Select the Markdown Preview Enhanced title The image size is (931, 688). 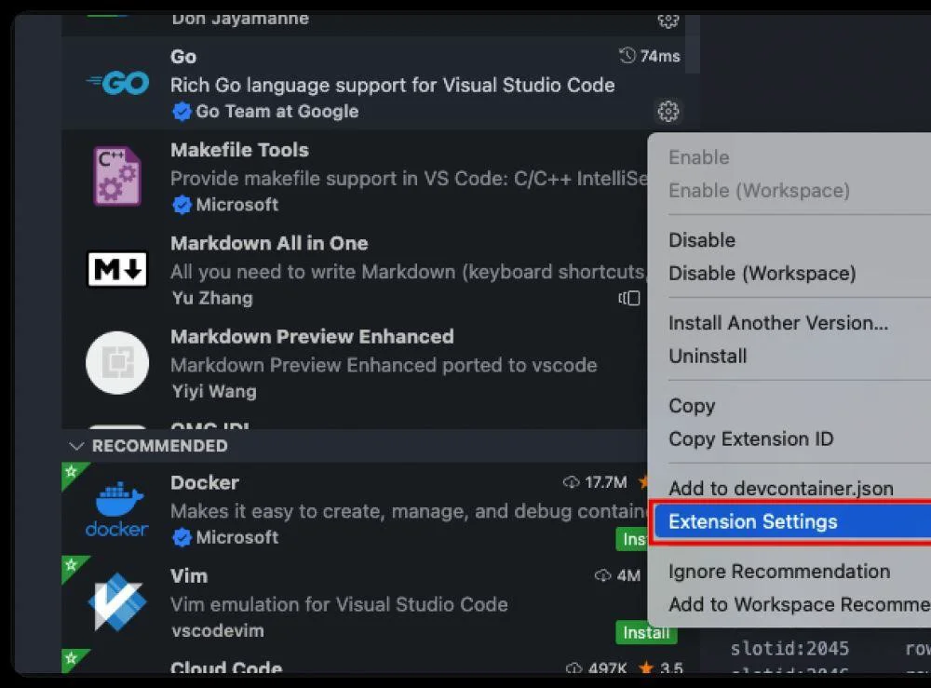[x=312, y=337]
